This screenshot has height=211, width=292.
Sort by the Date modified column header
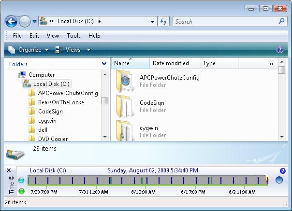pos(175,63)
